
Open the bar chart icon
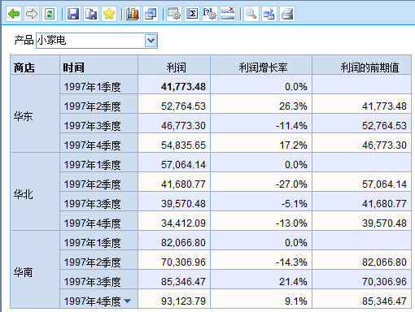[x=133, y=14]
